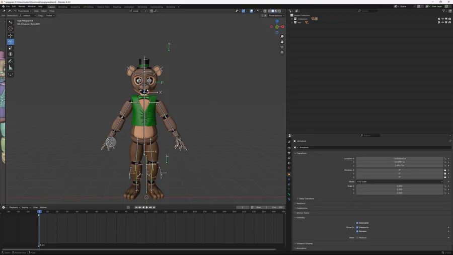Click the pan view hand icon
This screenshot has height=255, width=453.
point(282,42)
